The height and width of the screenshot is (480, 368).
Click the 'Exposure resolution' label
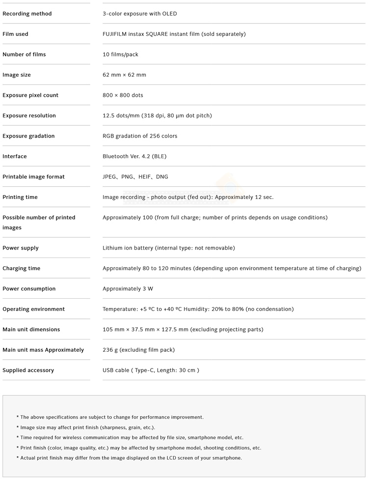click(x=29, y=115)
